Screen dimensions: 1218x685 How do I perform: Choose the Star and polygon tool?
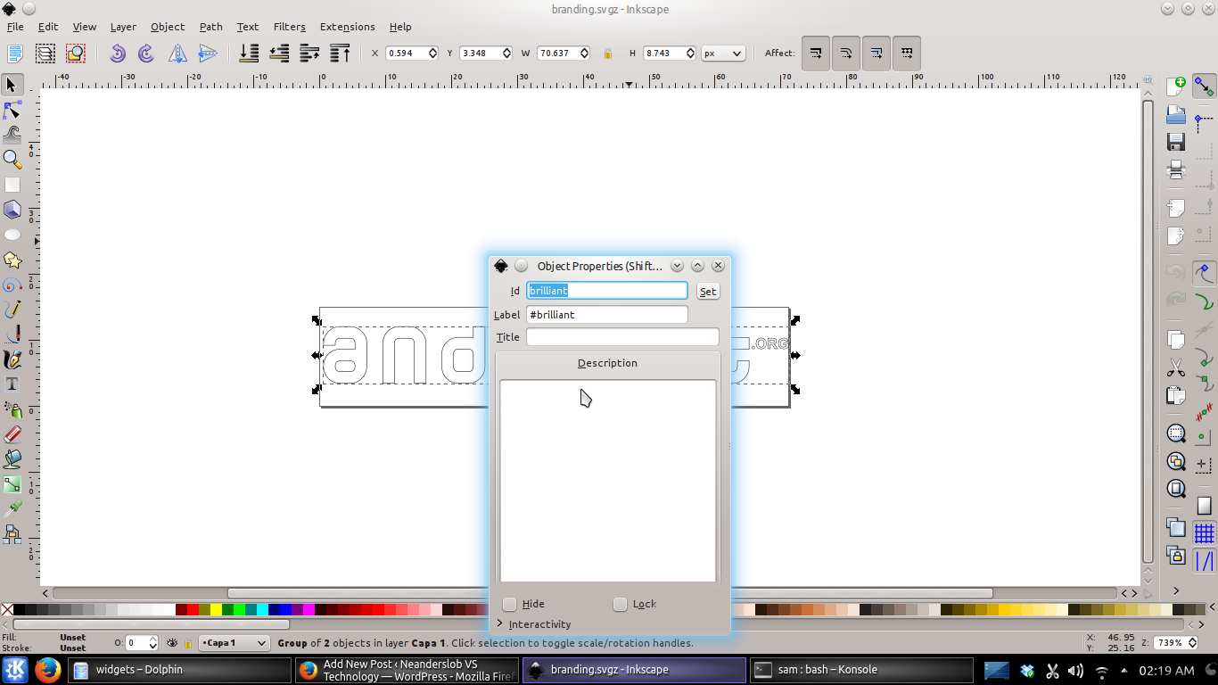pyautogui.click(x=12, y=260)
